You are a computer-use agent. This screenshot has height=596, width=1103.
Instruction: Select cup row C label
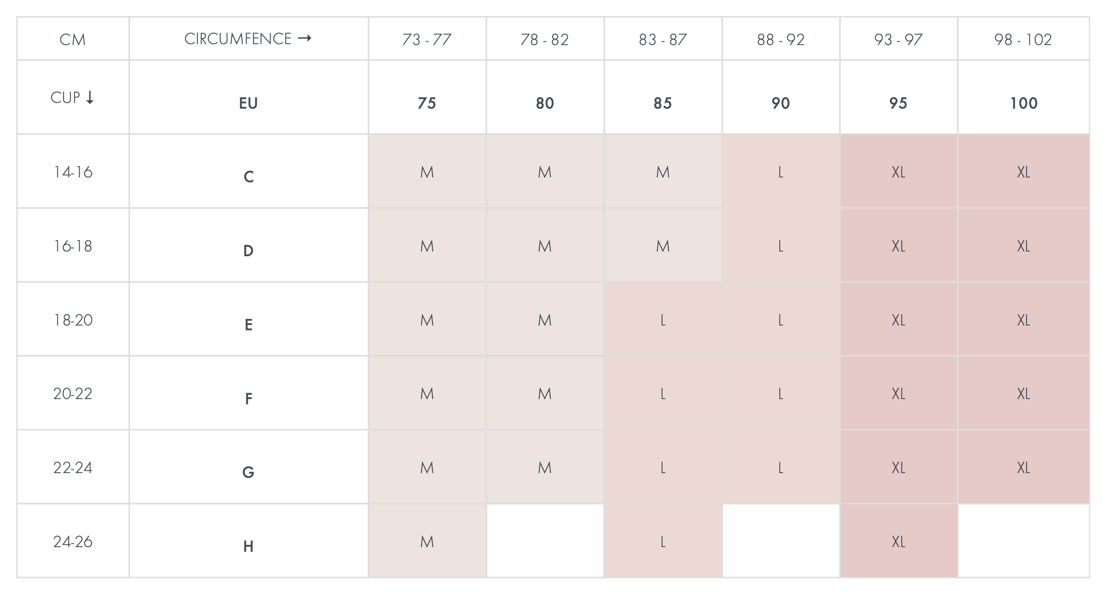point(248,177)
